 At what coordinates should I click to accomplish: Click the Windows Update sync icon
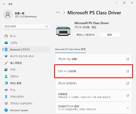(x=6, y=110)
